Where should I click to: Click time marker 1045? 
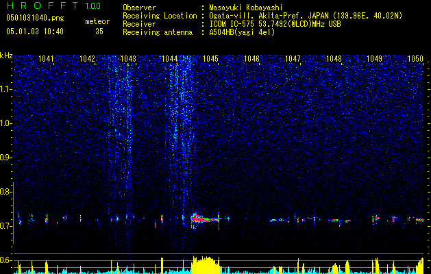coord(210,58)
